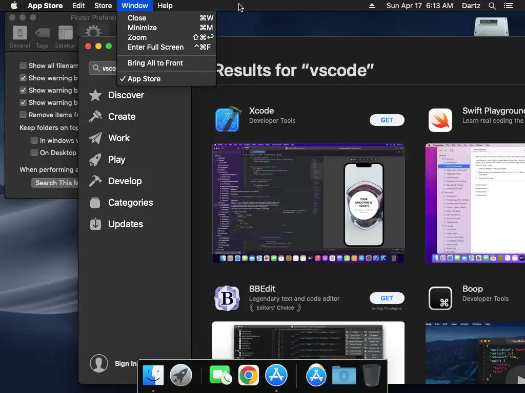Image resolution: width=525 pixels, height=393 pixels.
Task: Open the Xcode screenshot preview
Action: point(308,203)
